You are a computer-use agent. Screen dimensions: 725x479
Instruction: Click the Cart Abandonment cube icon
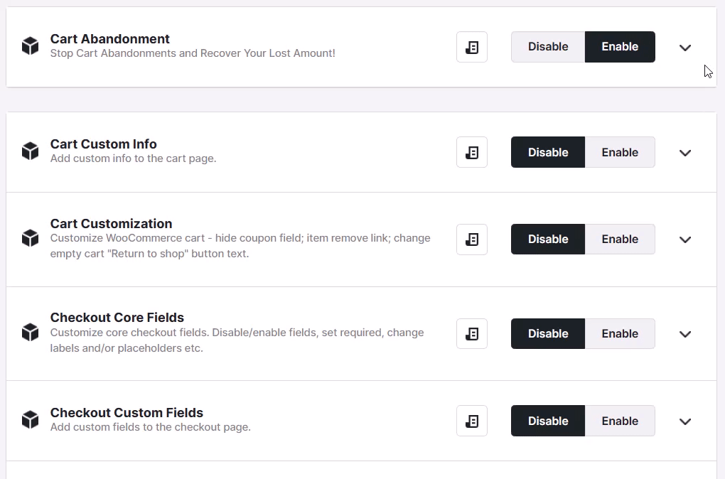tap(30, 45)
